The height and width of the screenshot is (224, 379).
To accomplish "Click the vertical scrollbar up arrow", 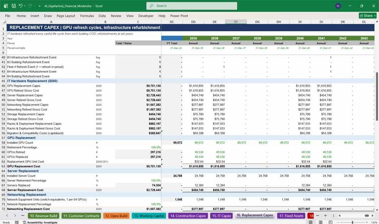I will click(377, 22).
